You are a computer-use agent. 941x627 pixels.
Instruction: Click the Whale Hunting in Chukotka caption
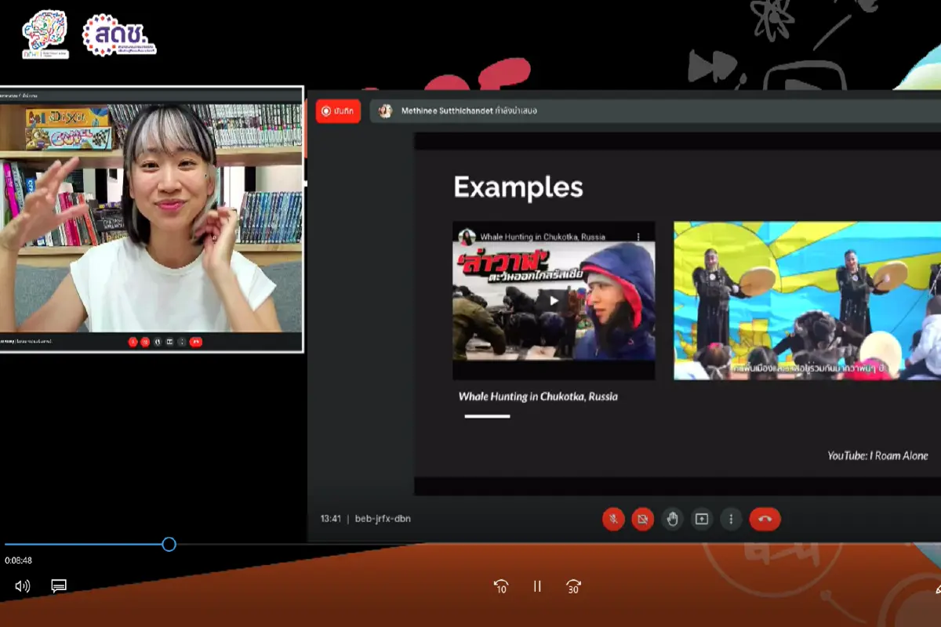[538, 397]
